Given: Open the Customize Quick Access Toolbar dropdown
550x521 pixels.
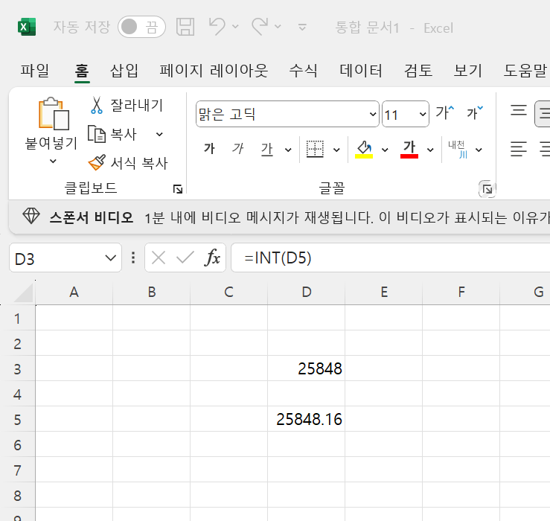Looking at the screenshot, I should point(302,27).
